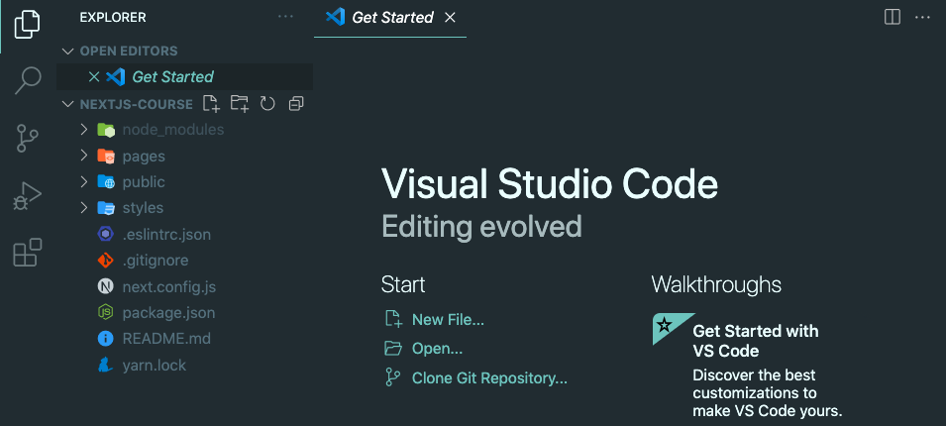Click New File... link under Start
The image size is (946, 426).
[448, 320]
